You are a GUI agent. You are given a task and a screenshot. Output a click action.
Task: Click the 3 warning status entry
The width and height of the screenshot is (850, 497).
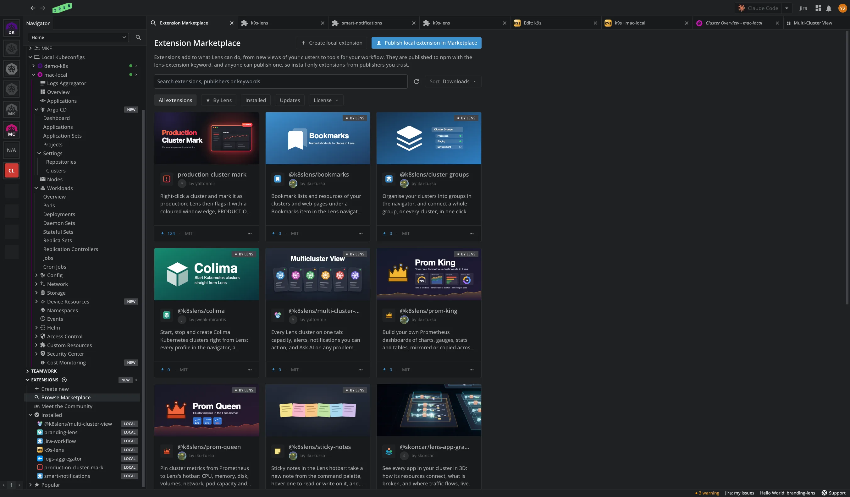pyautogui.click(x=707, y=493)
